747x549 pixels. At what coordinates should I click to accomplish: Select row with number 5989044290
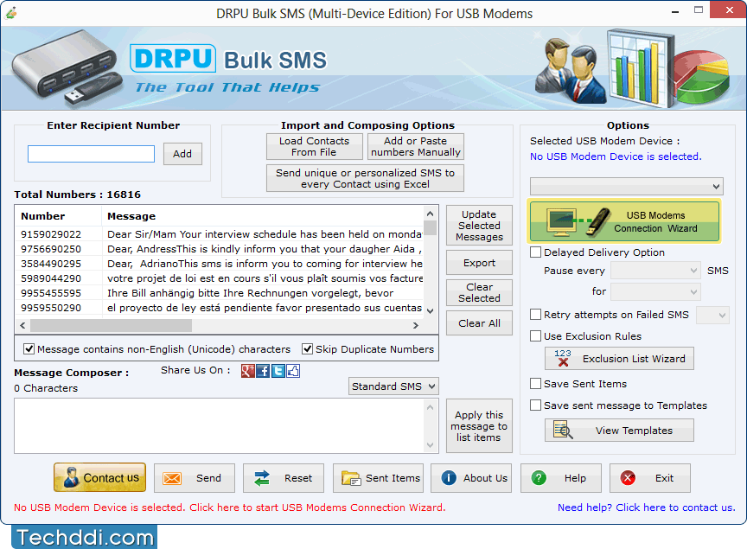coord(220,278)
